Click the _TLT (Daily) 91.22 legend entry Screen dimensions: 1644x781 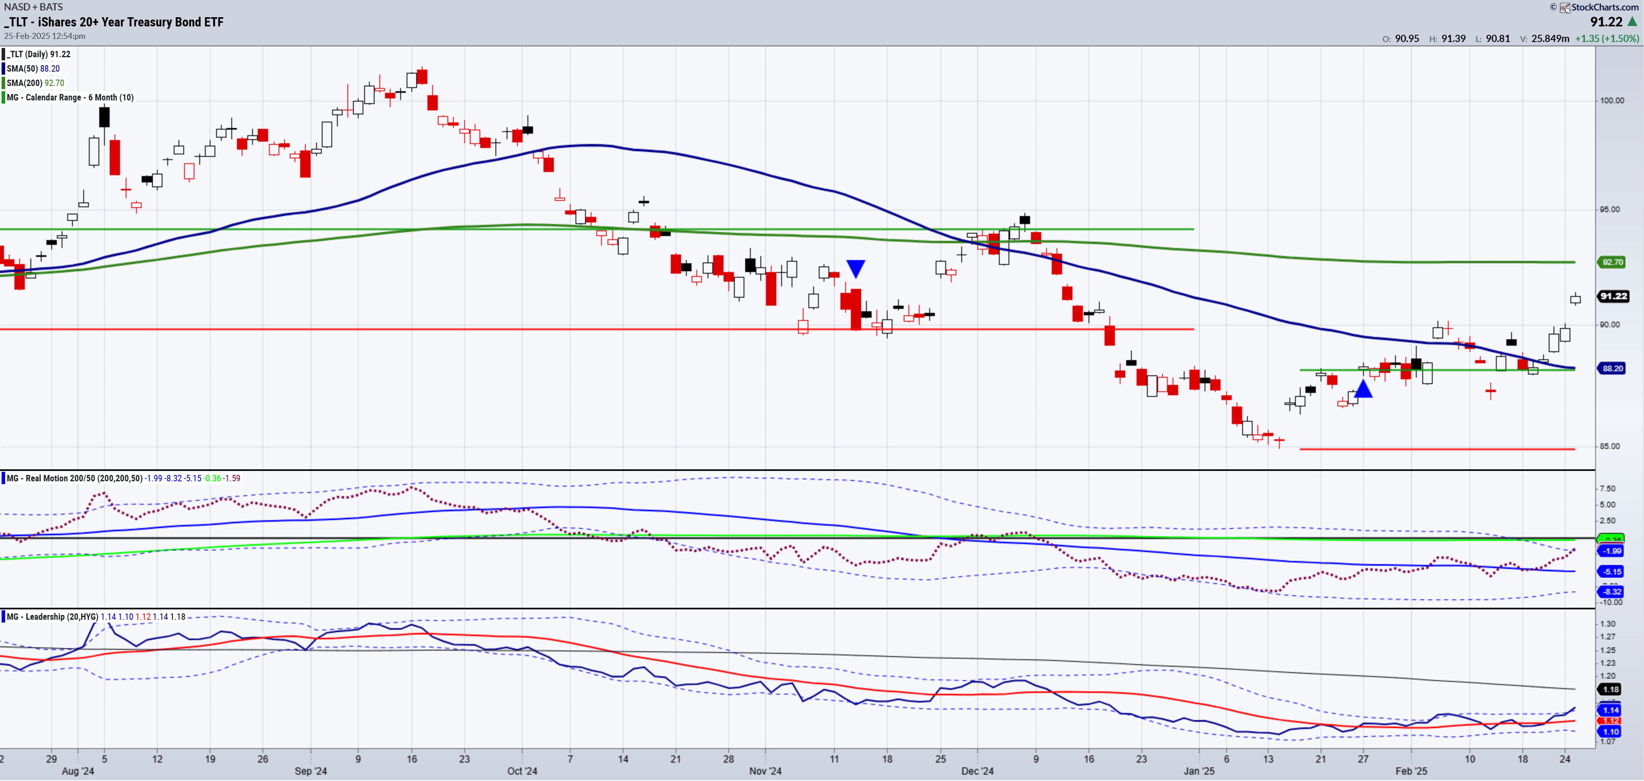point(38,54)
